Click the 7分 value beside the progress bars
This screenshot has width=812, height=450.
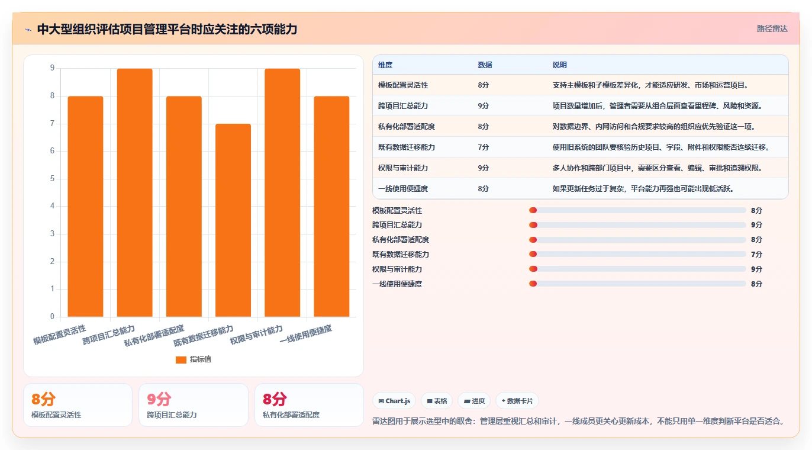[x=757, y=255]
